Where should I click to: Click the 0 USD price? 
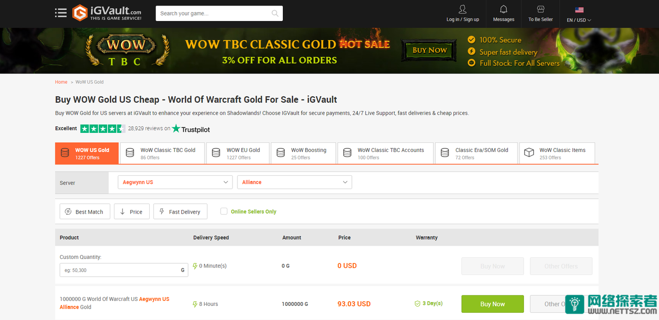[x=347, y=266]
